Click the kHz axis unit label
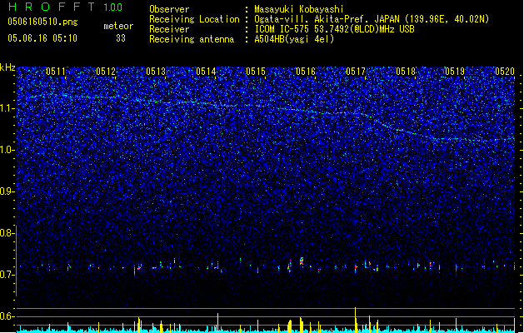This screenshot has height=333, width=524. click(x=7, y=67)
